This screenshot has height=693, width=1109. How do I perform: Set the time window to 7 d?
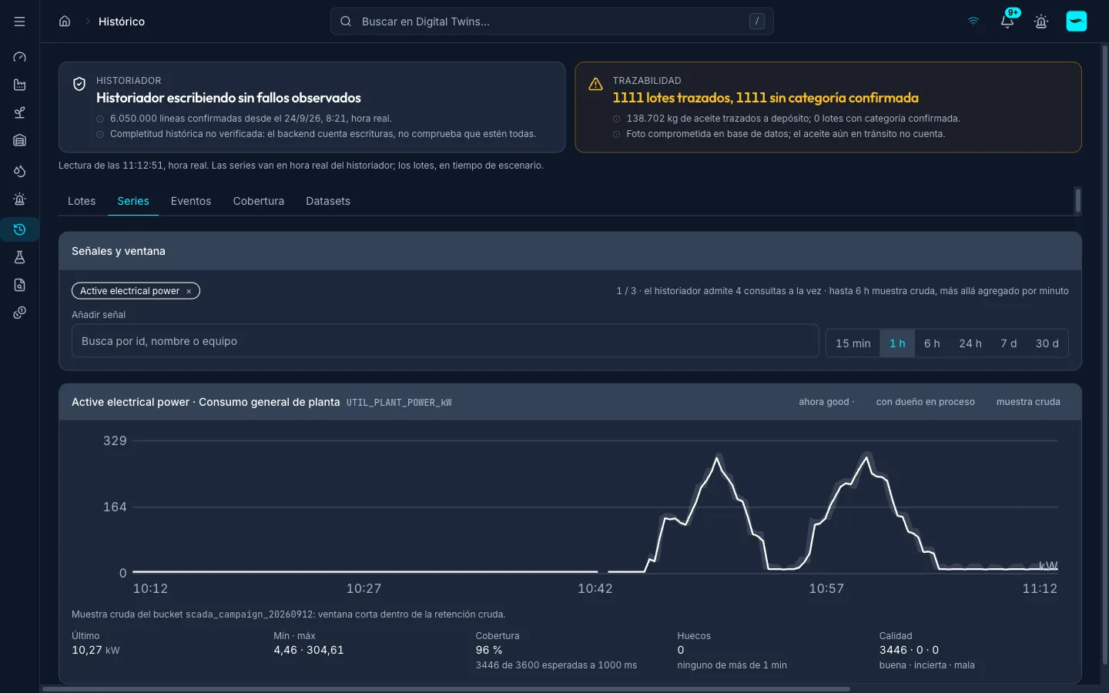click(1009, 343)
